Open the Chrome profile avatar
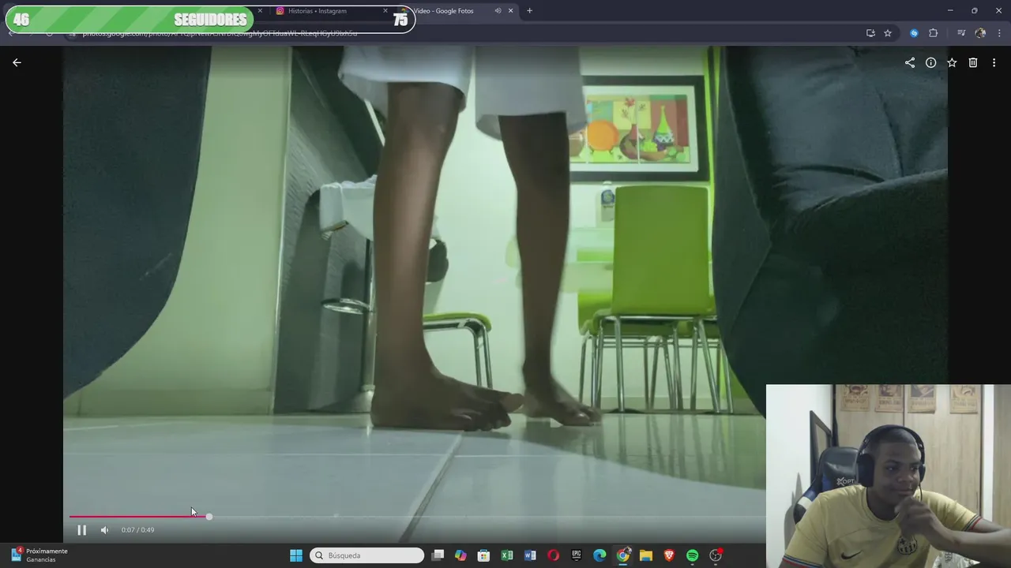Viewport: 1011px width, 568px height. point(980,33)
